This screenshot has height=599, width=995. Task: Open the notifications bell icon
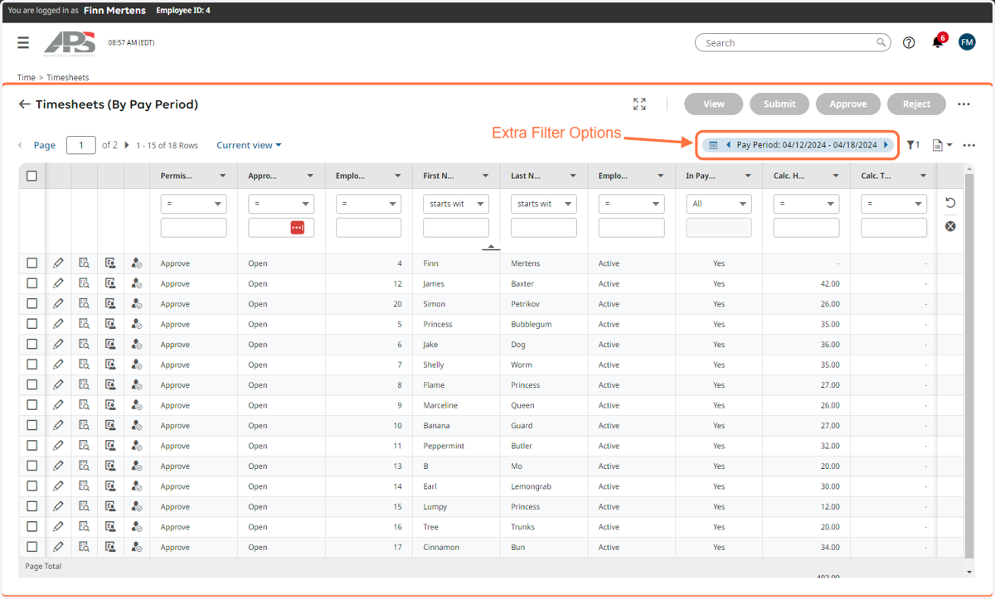[x=938, y=42]
